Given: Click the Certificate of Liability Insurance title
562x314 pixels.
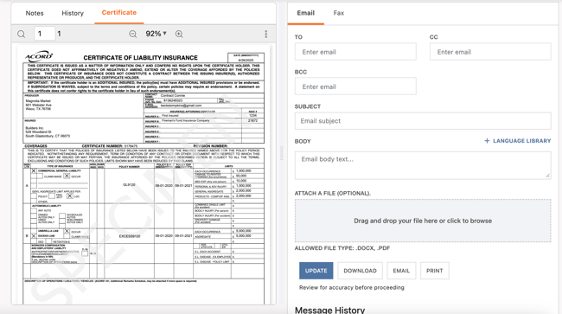Looking at the screenshot, I should click(140, 58).
